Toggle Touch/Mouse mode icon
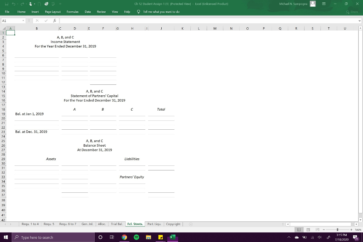 (30, 4)
